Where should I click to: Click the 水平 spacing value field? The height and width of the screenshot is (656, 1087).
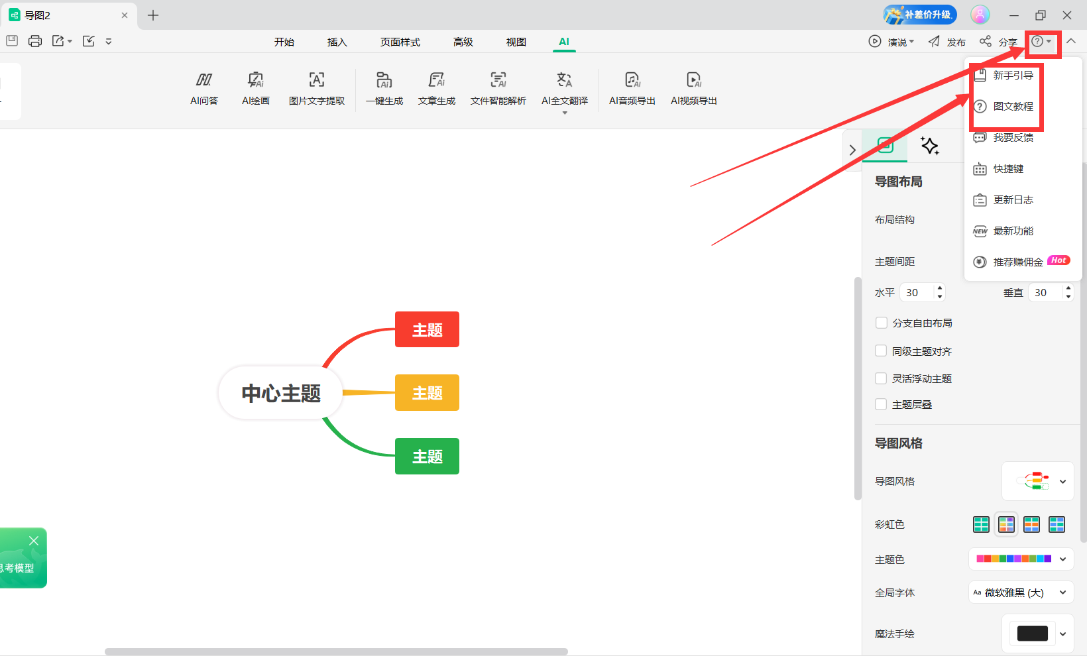pyautogui.click(x=917, y=292)
